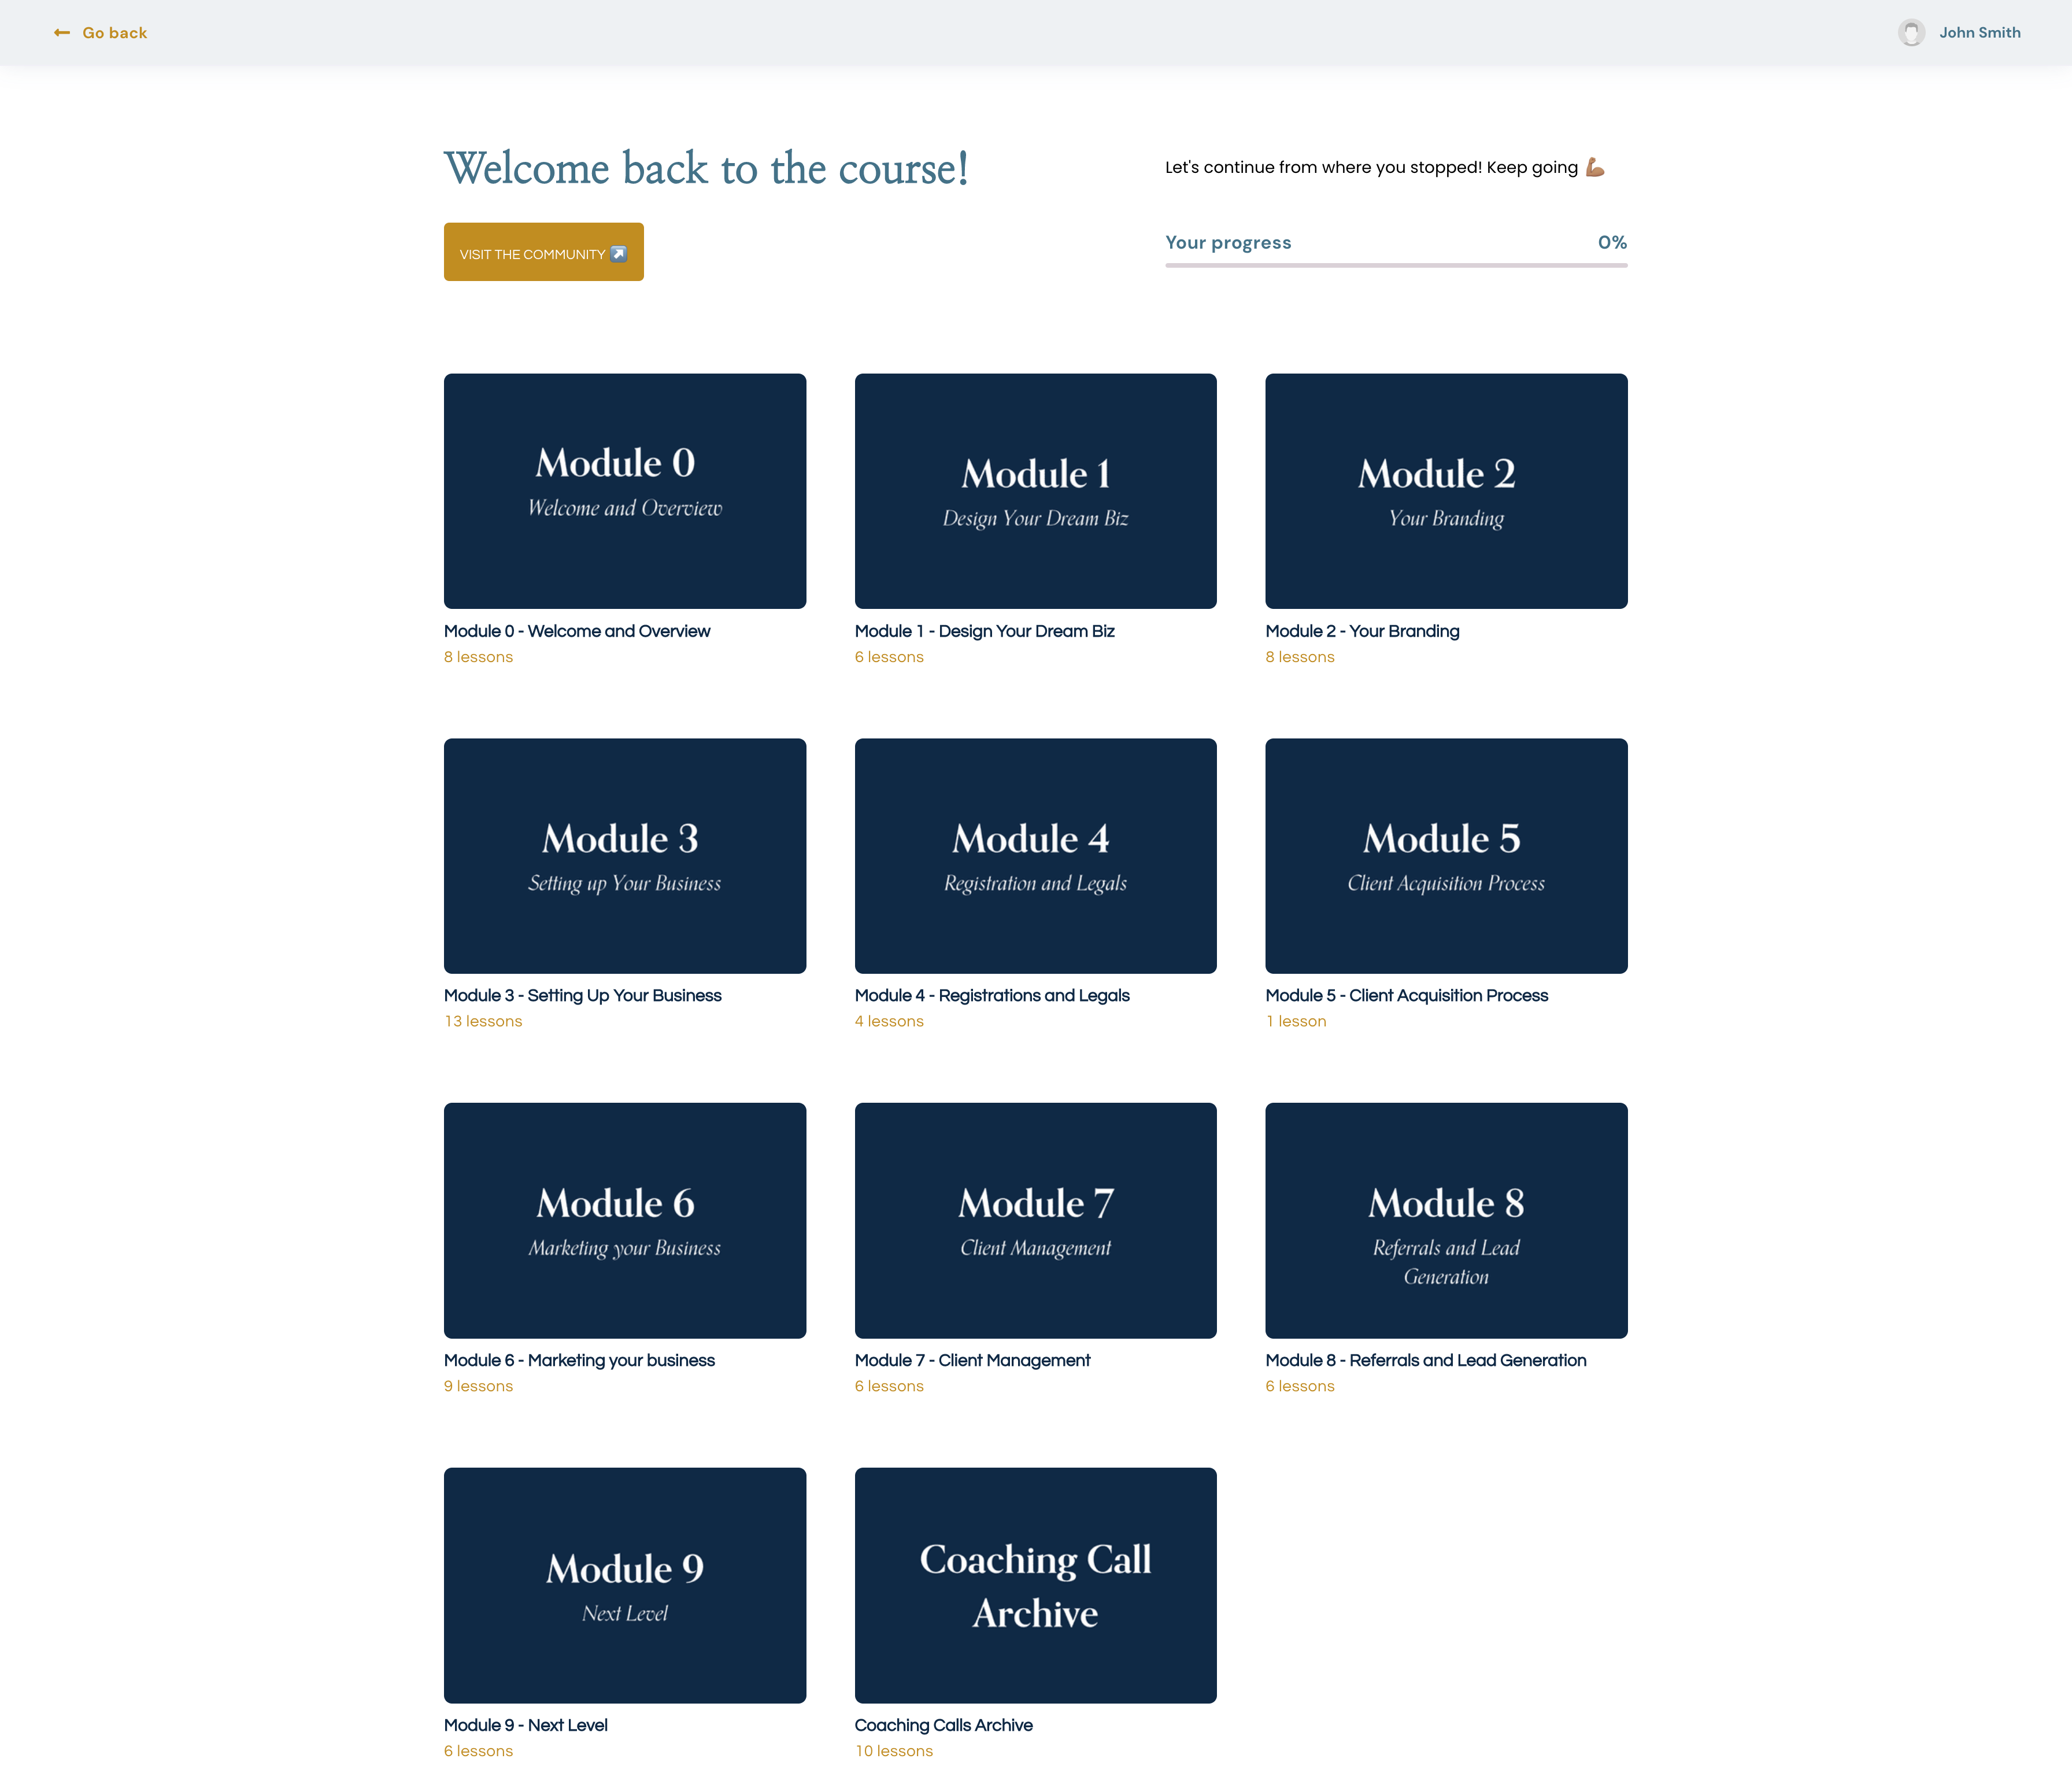Click the Module 9 - Next Level title link
The width and height of the screenshot is (2072, 1788).
pos(526,1725)
